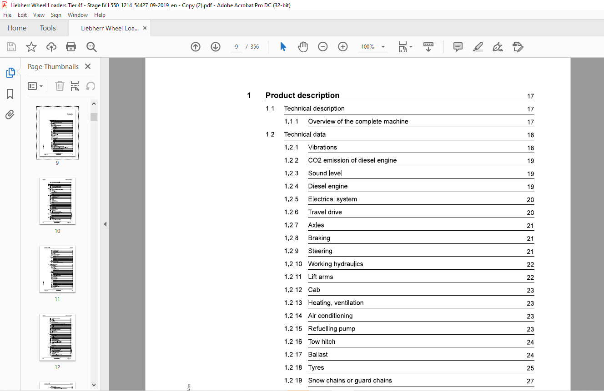Delete selected page with trash icon
Screen dimensions: 604x391
(x=60, y=86)
